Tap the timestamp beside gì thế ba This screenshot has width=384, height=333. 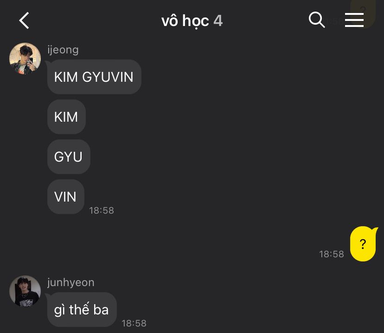click(x=134, y=323)
